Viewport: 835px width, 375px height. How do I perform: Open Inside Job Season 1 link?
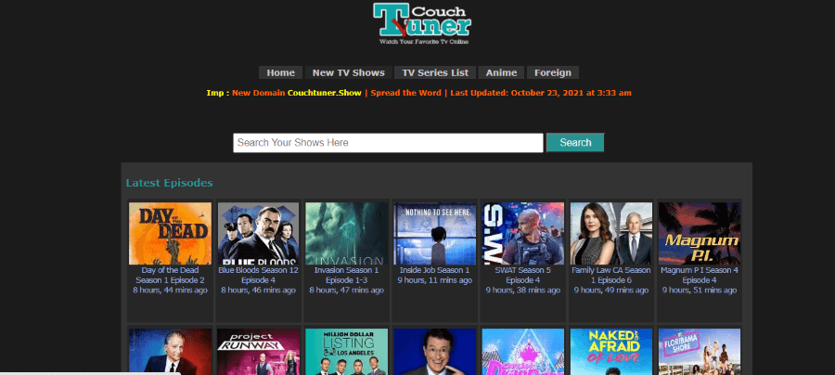(x=434, y=271)
